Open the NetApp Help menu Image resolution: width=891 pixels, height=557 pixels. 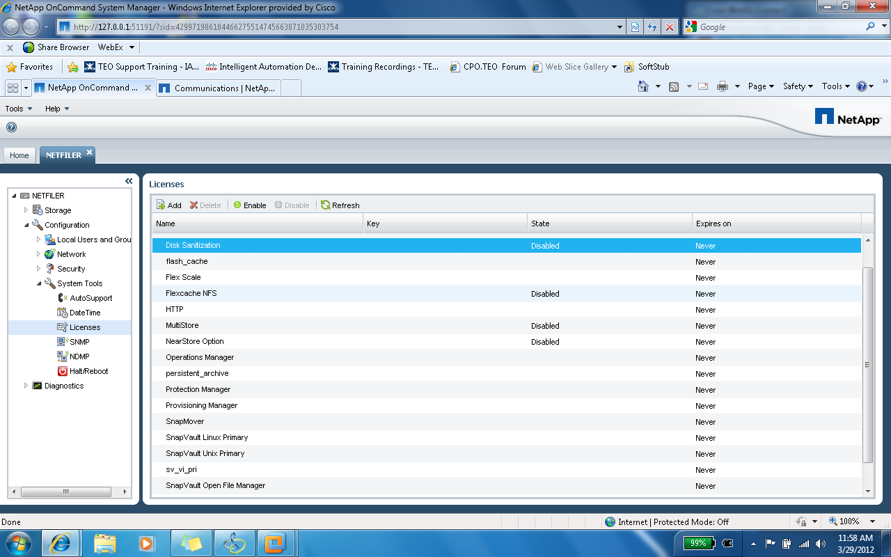[57, 109]
